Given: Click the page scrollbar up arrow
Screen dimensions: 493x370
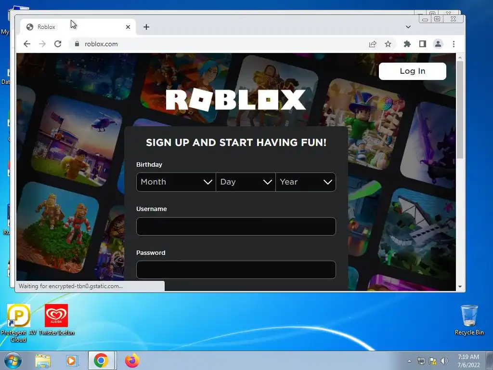Looking at the screenshot, I should [x=460, y=57].
